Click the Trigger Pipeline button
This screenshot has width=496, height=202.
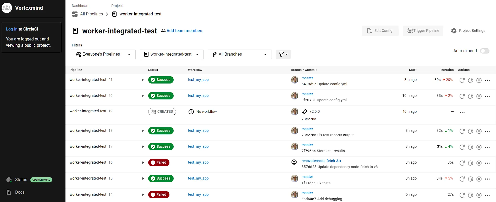pyautogui.click(x=423, y=31)
